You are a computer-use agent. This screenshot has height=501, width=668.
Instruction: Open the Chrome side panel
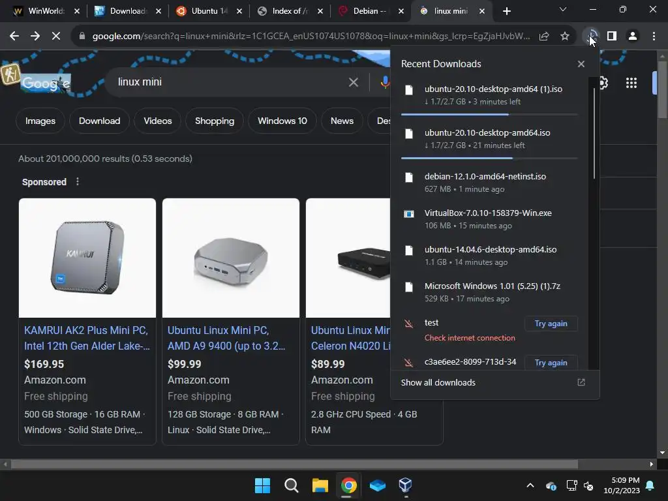click(x=612, y=37)
